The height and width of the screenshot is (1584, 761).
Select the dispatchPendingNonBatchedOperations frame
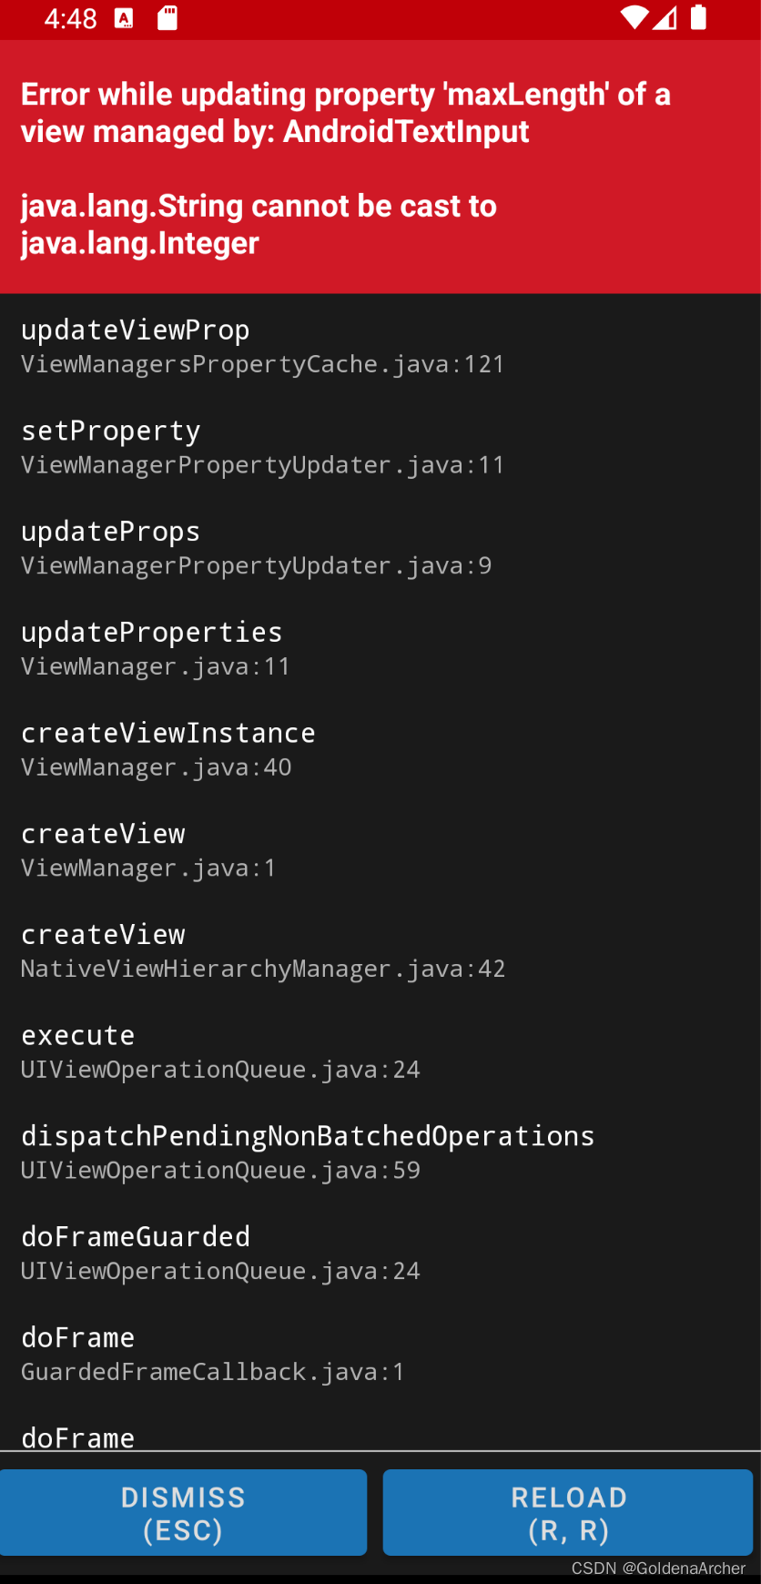(x=380, y=1152)
